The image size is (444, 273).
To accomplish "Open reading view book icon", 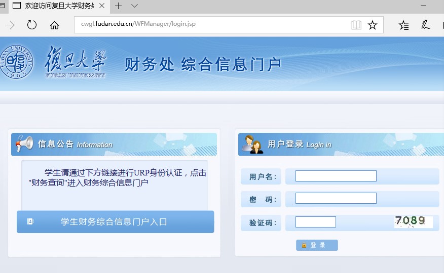I will (356, 25).
